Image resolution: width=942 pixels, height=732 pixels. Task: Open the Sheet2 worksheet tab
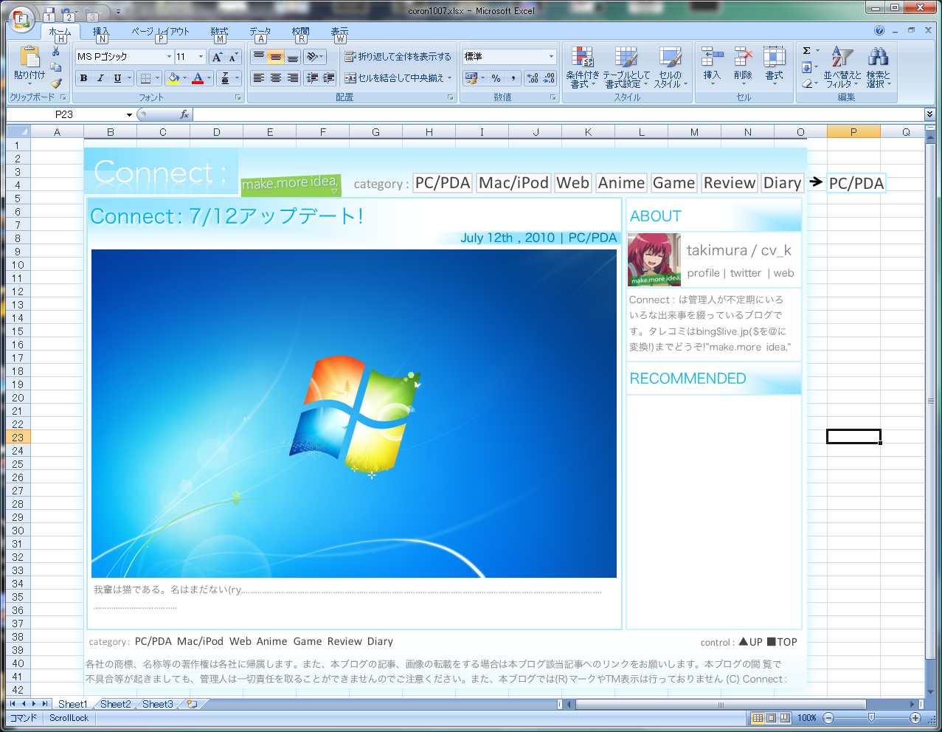coord(116,704)
